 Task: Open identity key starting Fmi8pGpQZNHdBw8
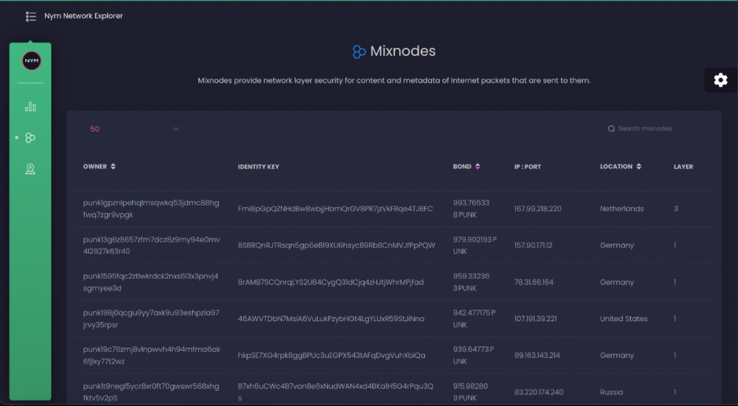pyautogui.click(x=335, y=208)
